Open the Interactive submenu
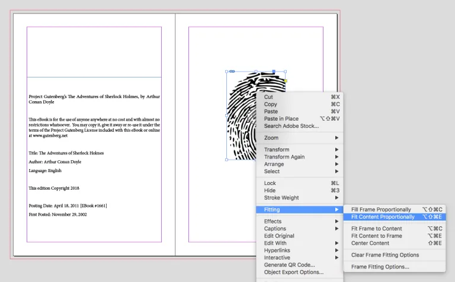455x282 pixels. tap(299, 258)
